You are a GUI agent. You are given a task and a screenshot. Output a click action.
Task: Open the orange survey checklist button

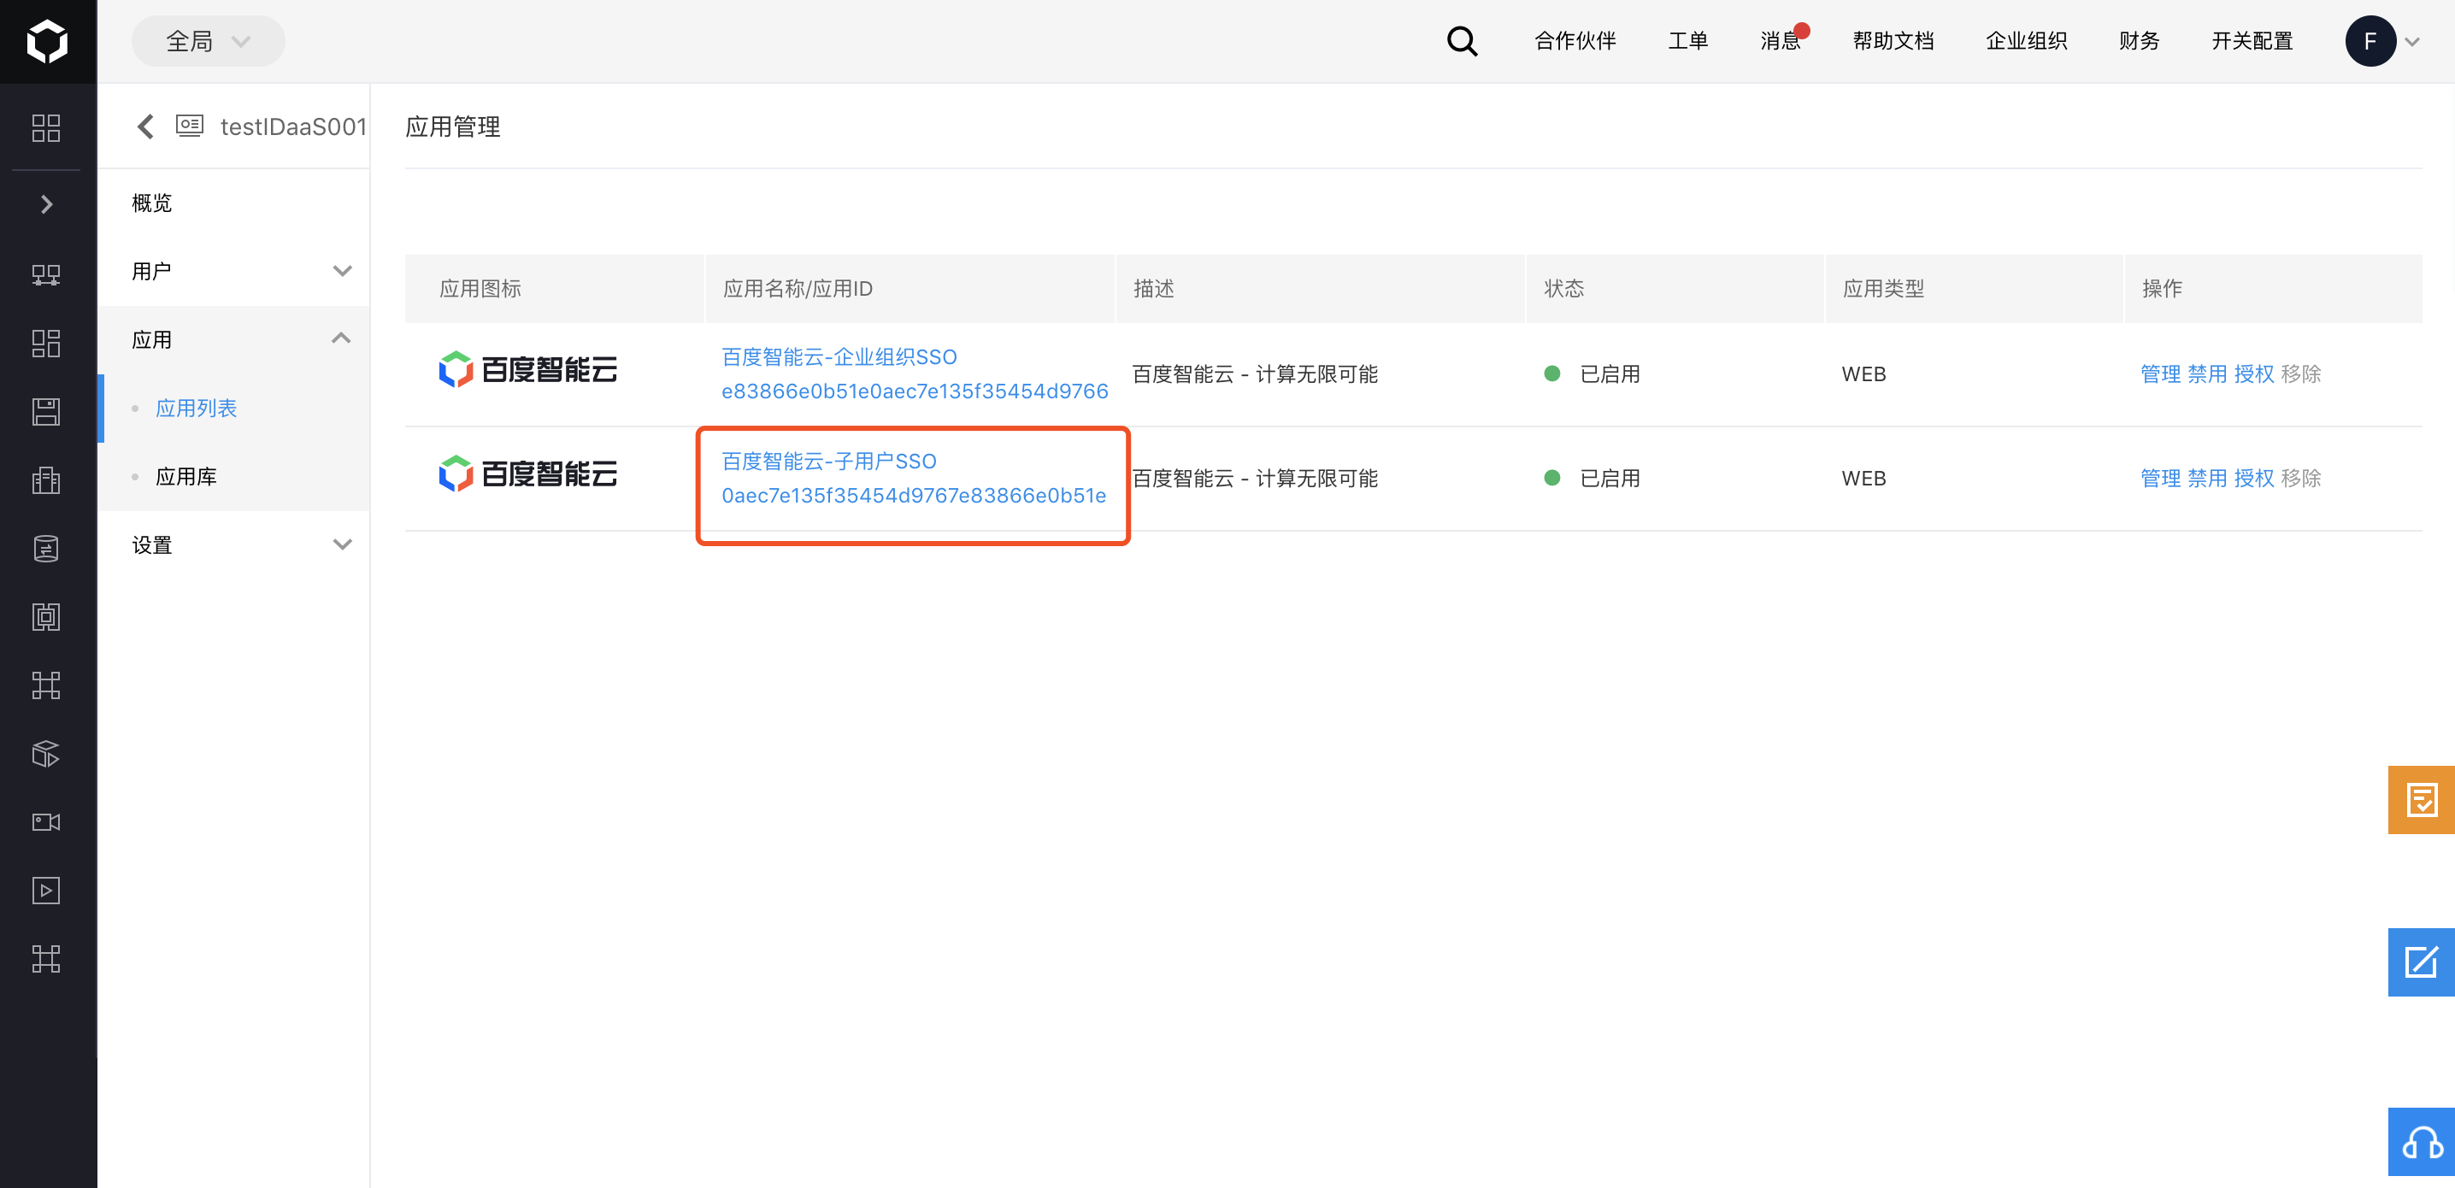click(x=2421, y=799)
